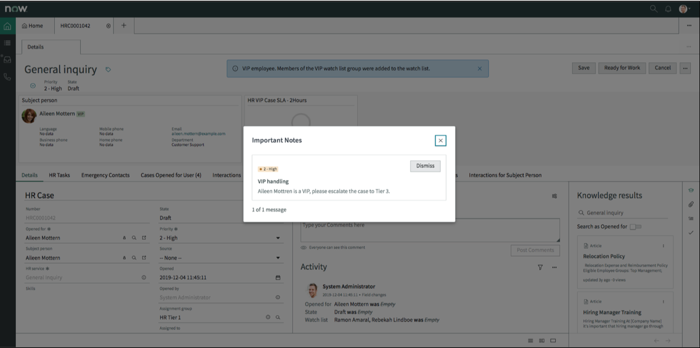This screenshot has height=348, width=700.
Task: Search lookup for Subject person field
Action: tap(134, 258)
